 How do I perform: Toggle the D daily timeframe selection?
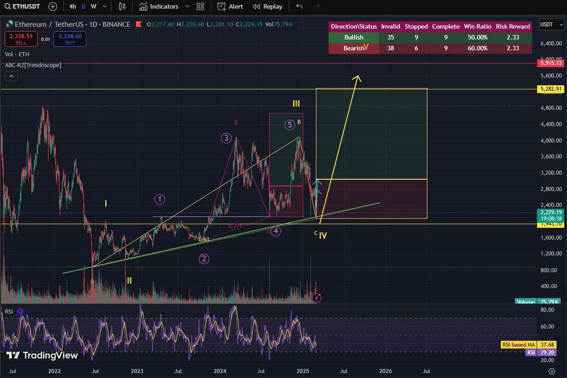tap(82, 7)
